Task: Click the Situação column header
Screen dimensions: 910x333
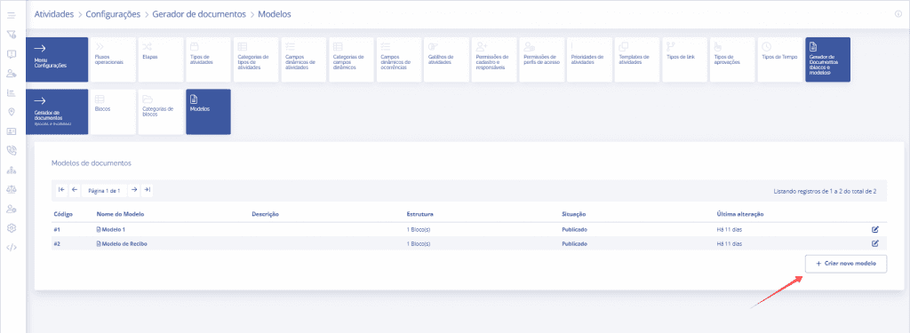Action: pyautogui.click(x=575, y=214)
